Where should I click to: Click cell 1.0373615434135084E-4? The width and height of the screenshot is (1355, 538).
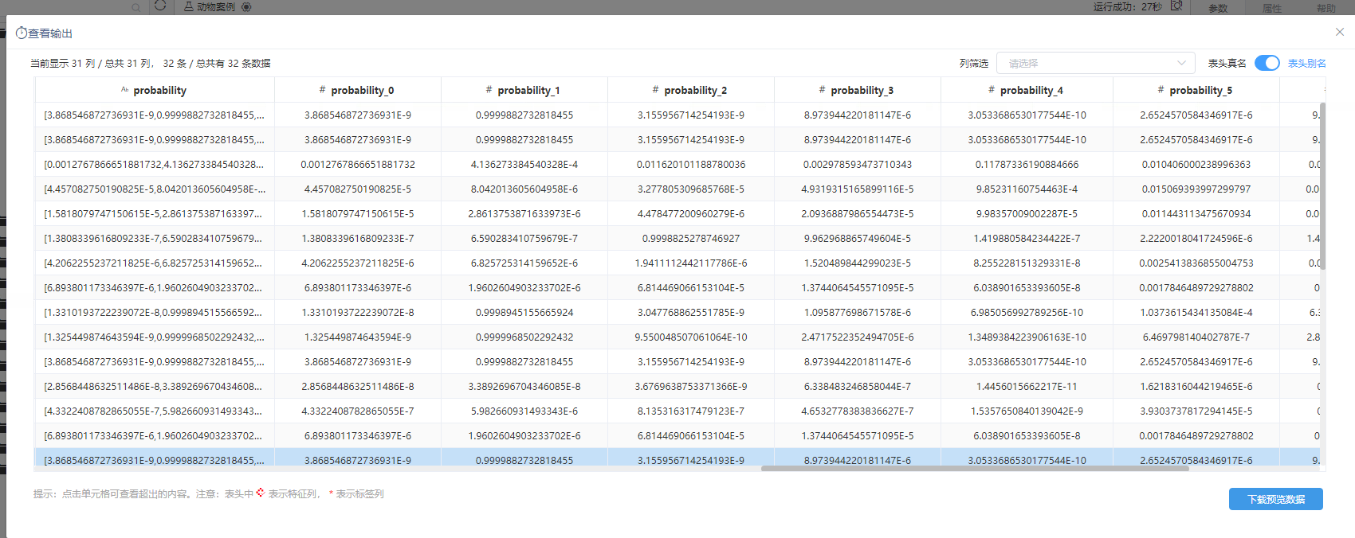1196,312
